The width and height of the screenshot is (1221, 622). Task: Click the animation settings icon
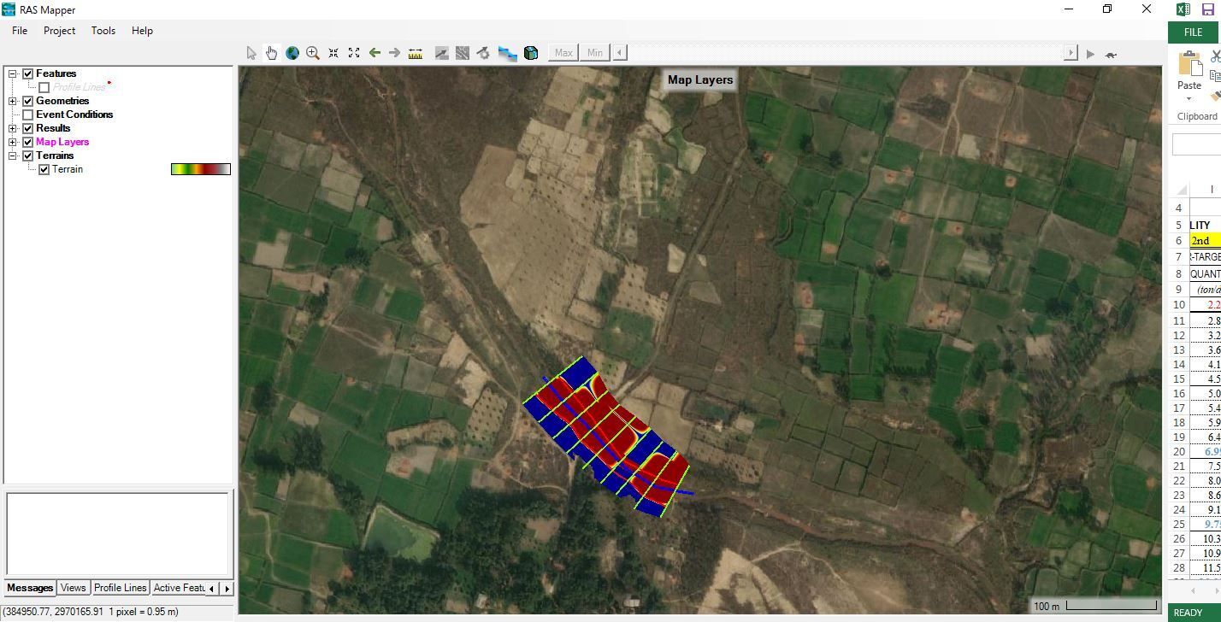point(483,53)
